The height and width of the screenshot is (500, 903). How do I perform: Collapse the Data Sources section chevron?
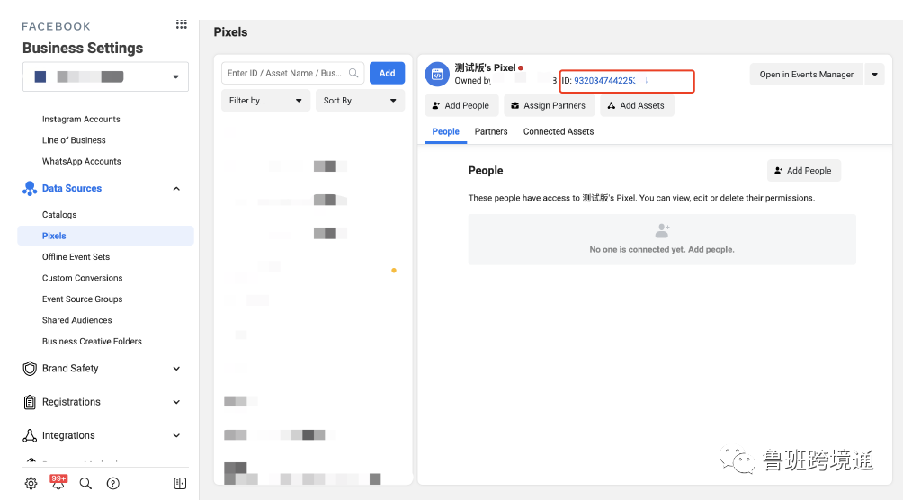177,188
